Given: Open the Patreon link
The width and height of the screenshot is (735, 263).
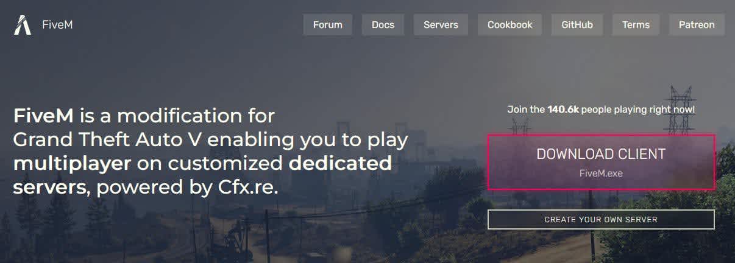Looking at the screenshot, I should [697, 25].
